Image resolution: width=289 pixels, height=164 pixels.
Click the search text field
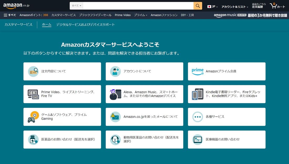point(138,6)
